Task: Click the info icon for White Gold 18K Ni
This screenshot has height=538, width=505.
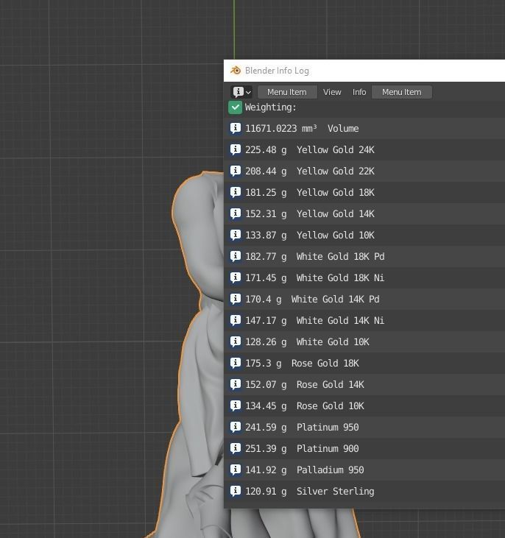Action: 235,277
